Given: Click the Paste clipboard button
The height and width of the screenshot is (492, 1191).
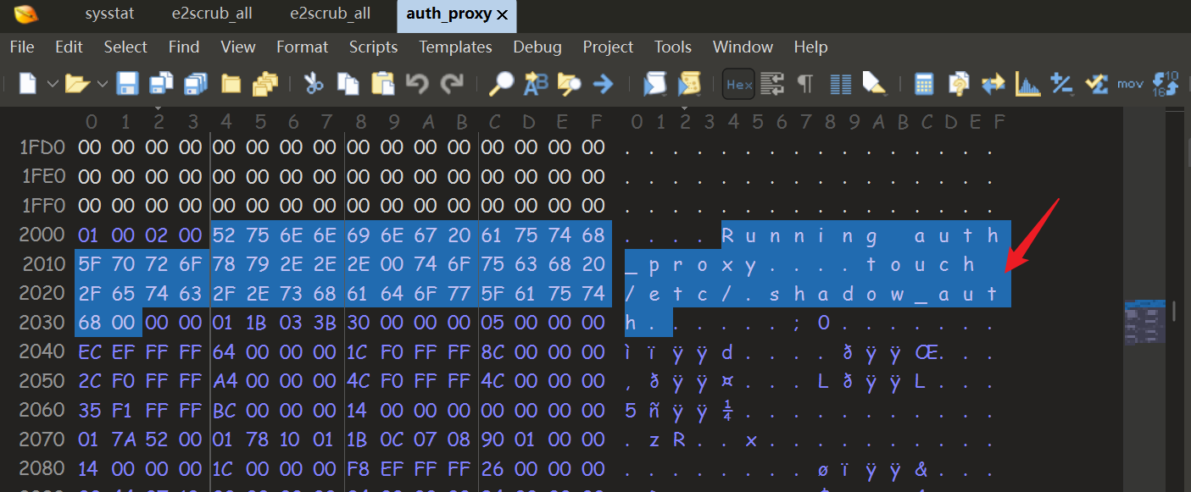Looking at the screenshot, I should pyautogui.click(x=383, y=83).
